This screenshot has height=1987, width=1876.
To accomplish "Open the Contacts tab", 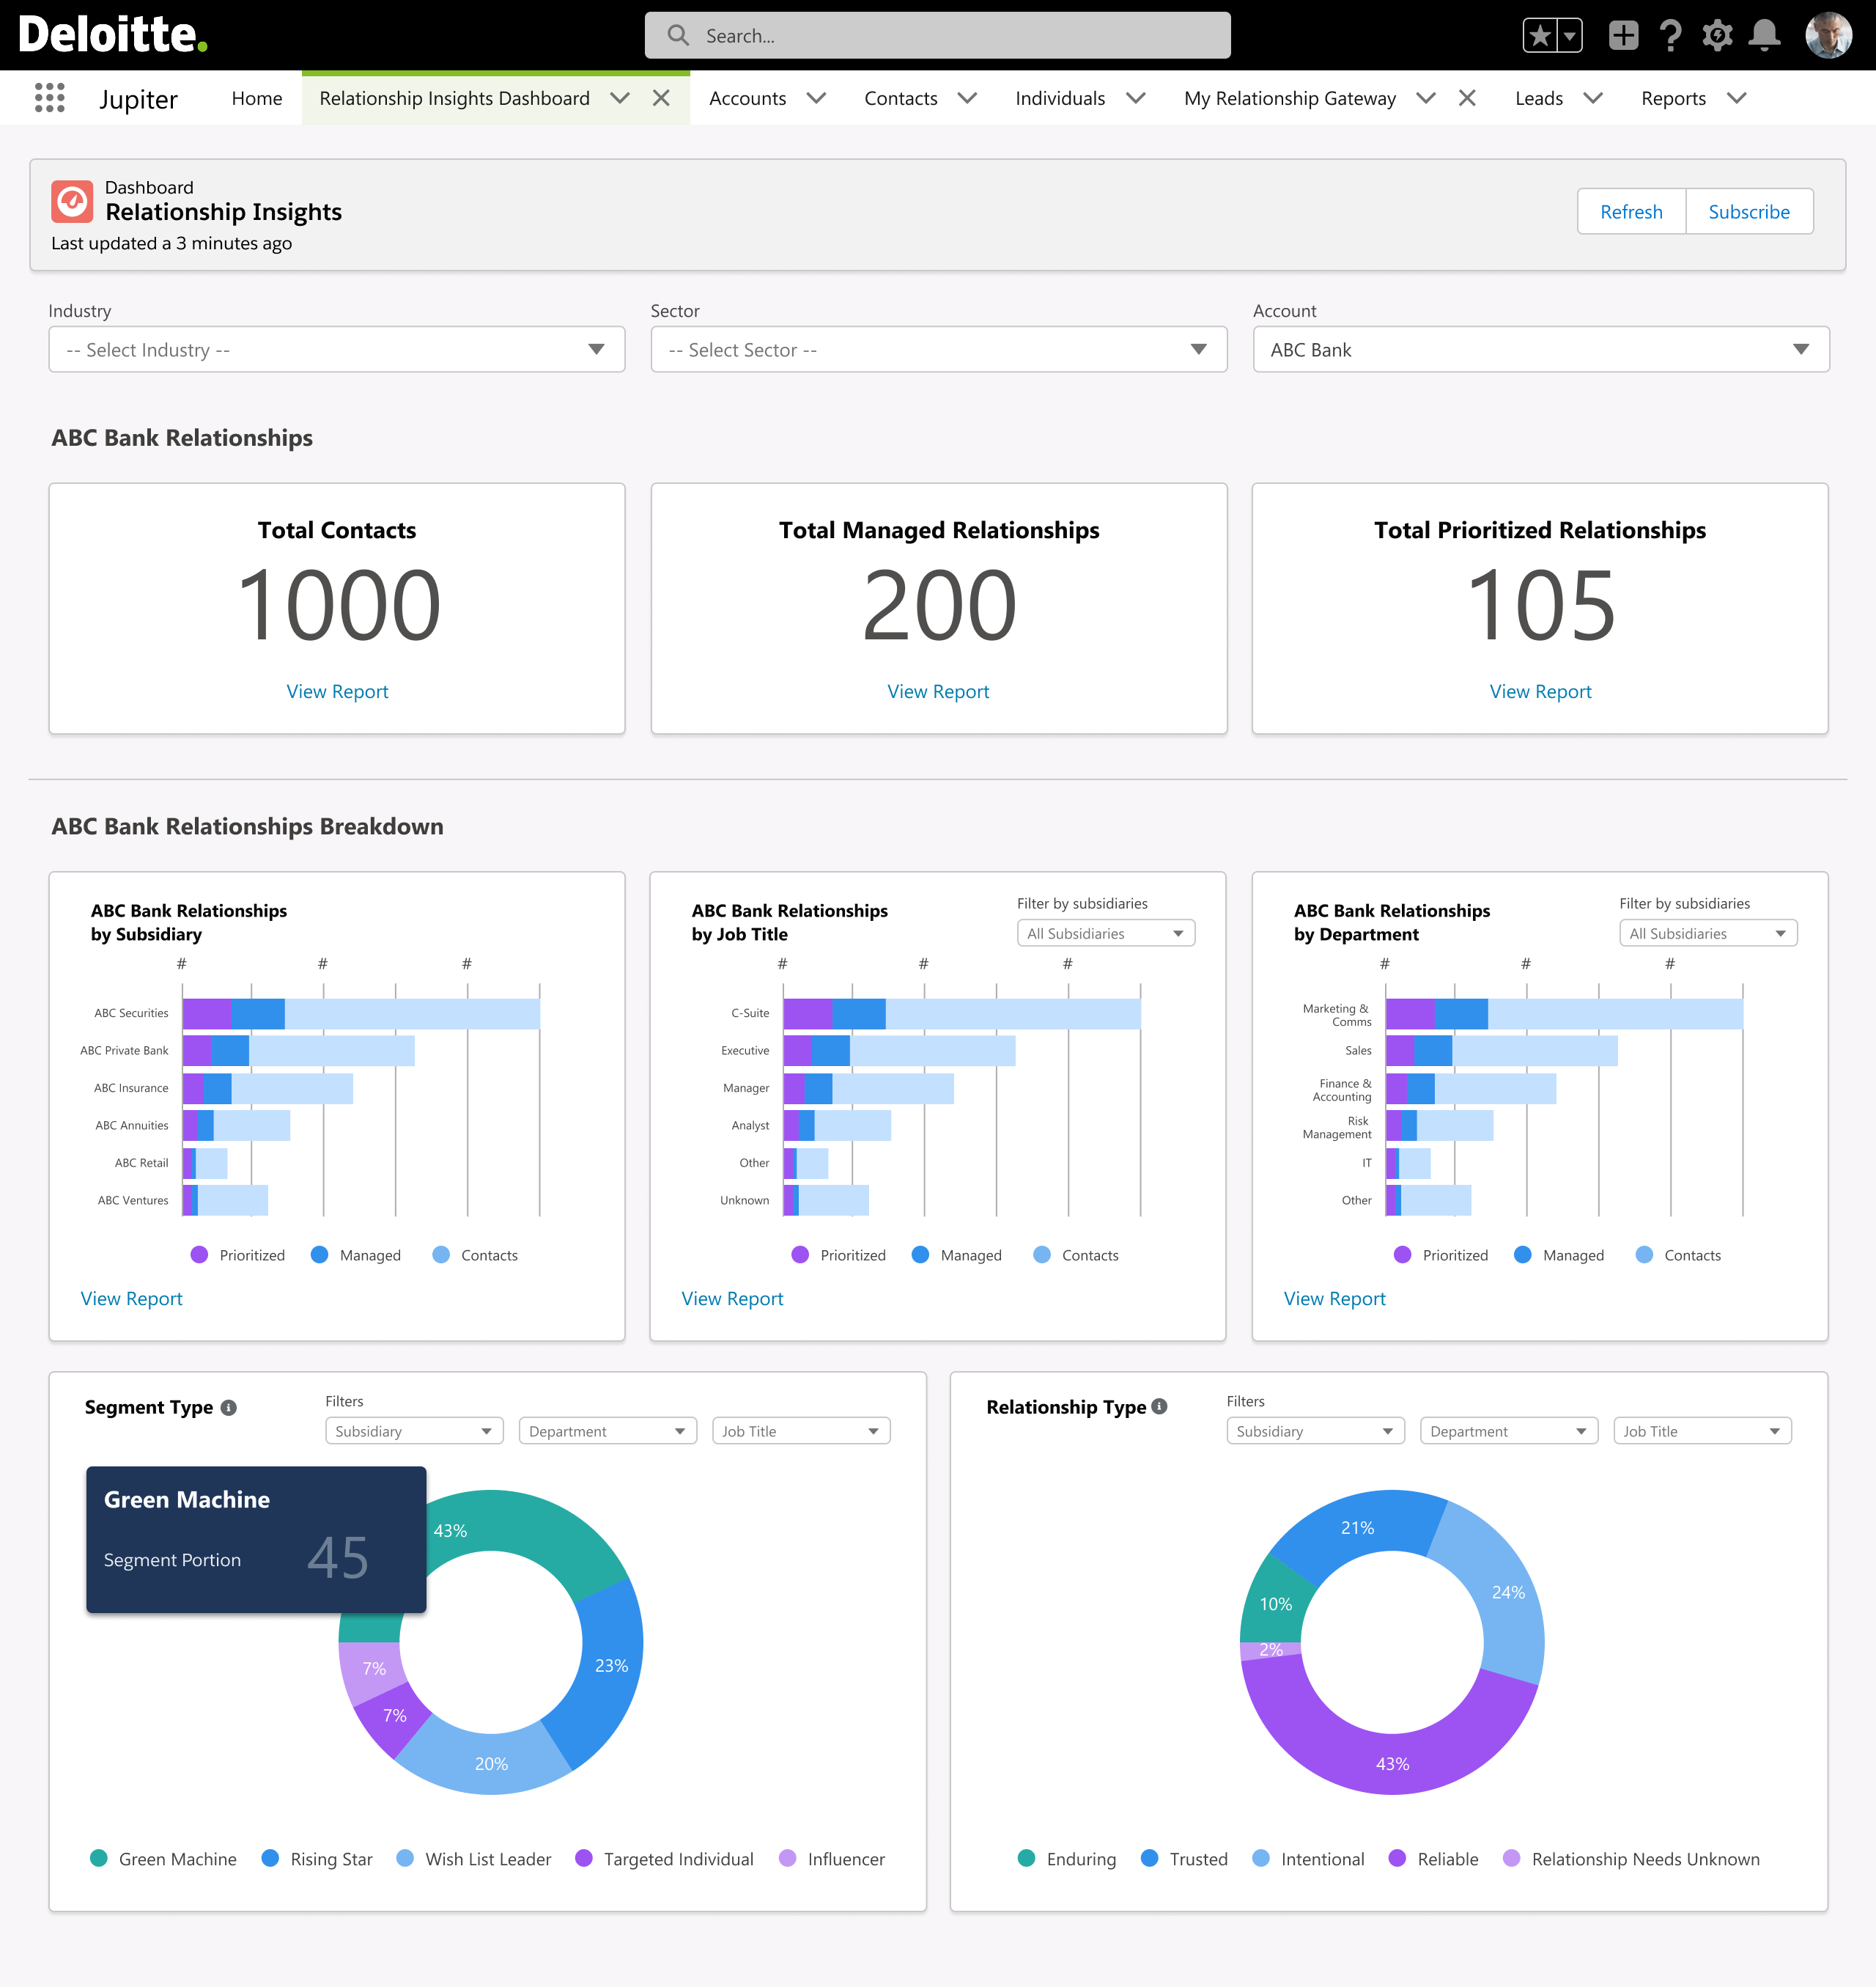I will click(900, 98).
